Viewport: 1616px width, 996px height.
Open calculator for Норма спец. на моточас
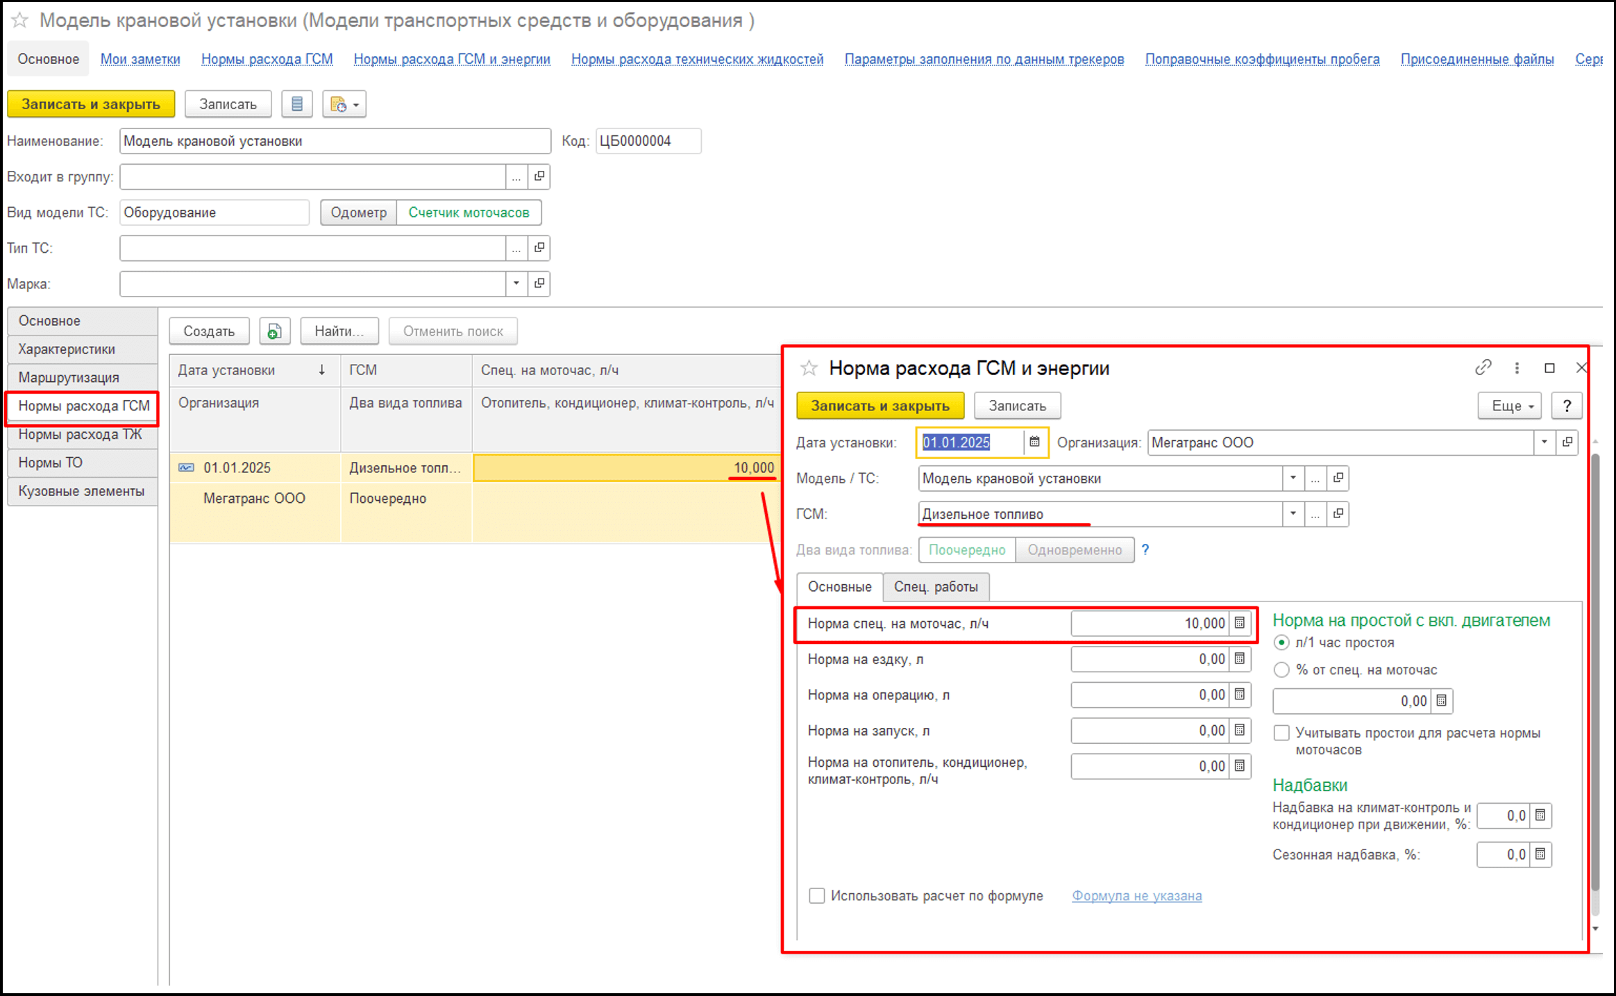click(x=1240, y=623)
